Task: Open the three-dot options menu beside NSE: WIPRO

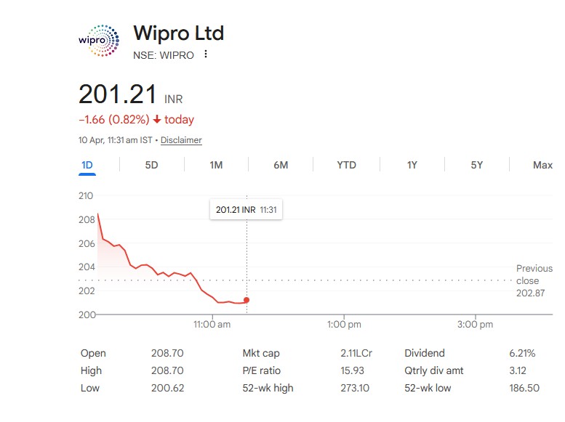Action: [207, 54]
